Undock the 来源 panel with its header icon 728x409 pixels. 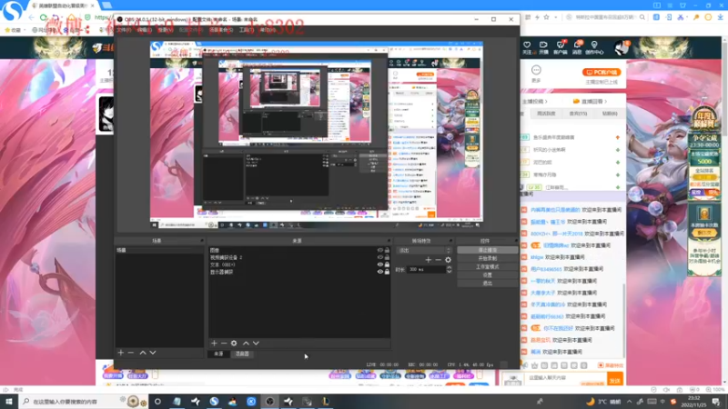pos(389,241)
